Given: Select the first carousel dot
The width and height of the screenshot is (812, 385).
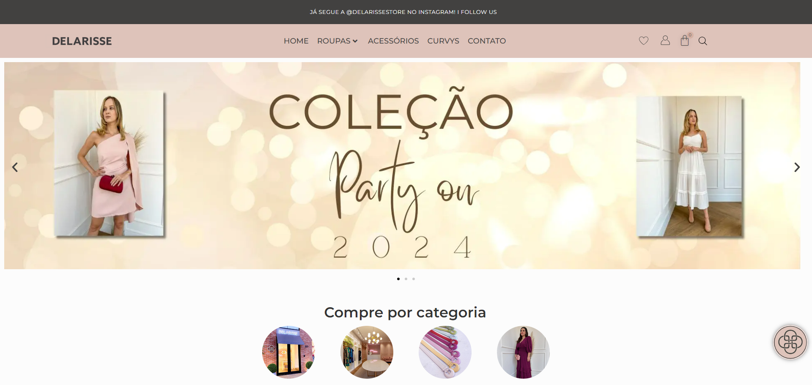Looking at the screenshot, I should [398, 279].
